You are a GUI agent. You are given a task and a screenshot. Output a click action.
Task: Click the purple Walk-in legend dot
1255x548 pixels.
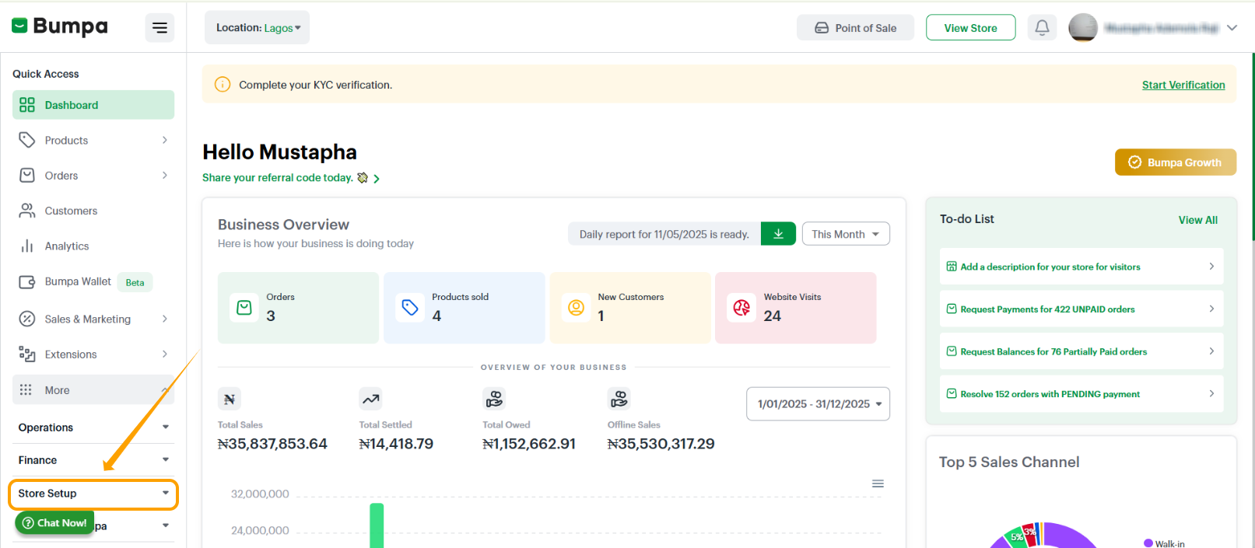point(1148,543)
